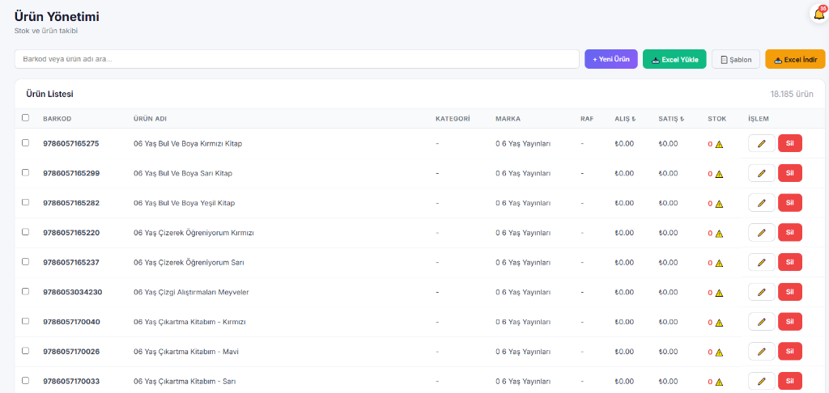Open the Şablon template button

point(735,59)
